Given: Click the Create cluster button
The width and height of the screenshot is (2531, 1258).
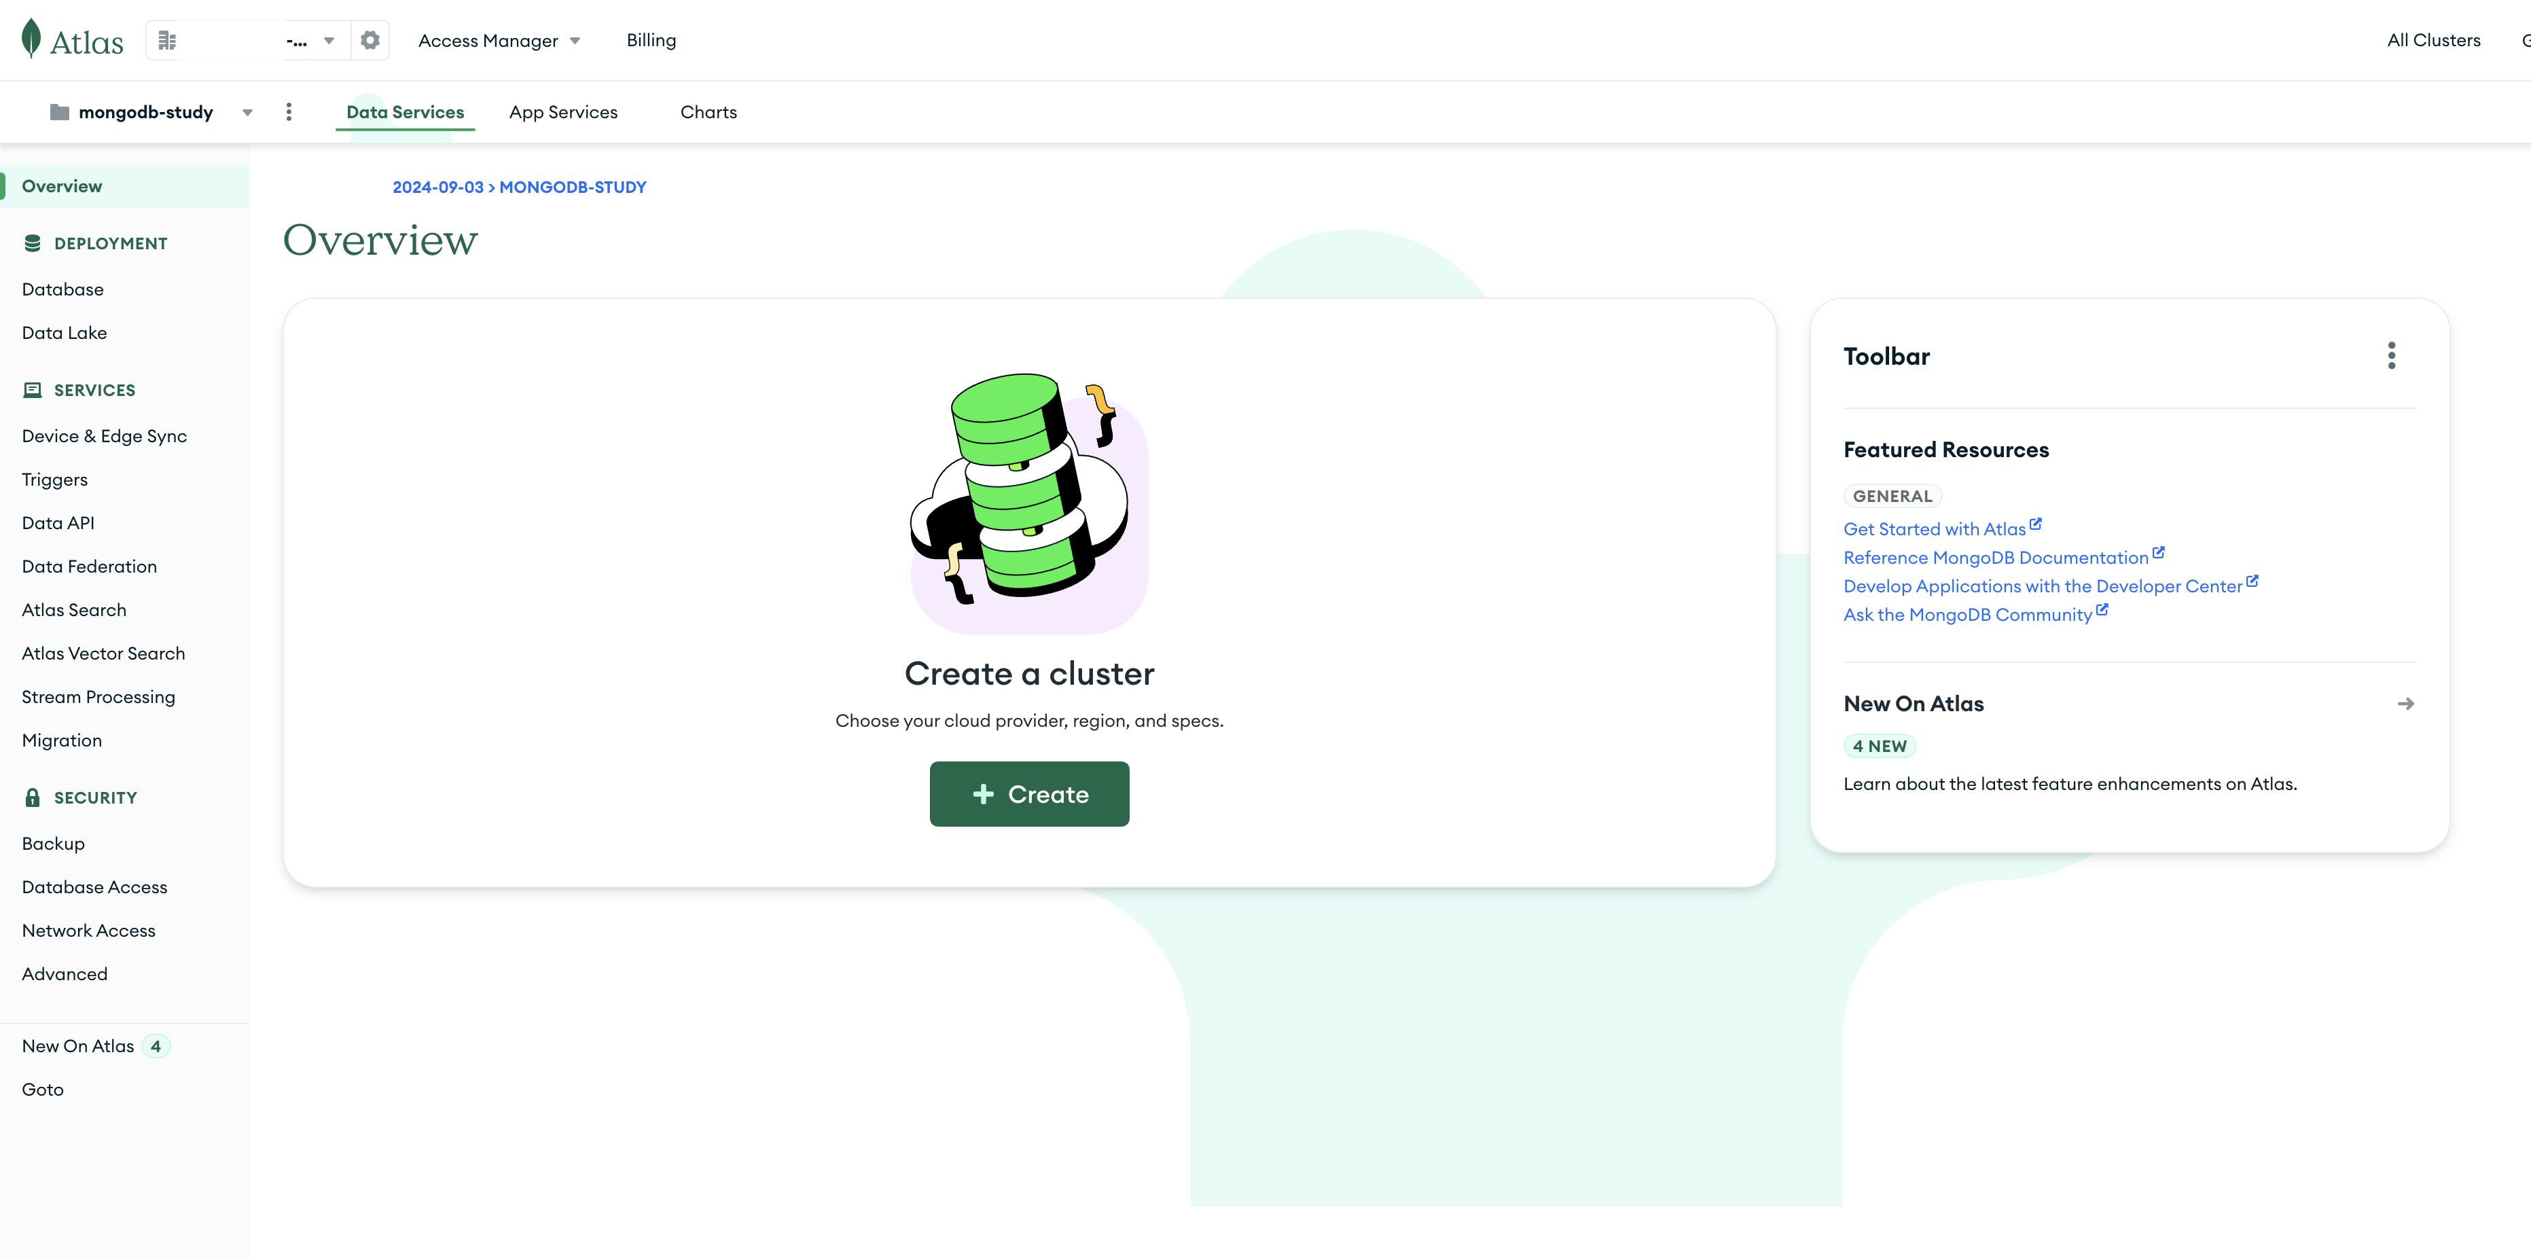Looking at the screenshot, I should tap(1028, 794).
